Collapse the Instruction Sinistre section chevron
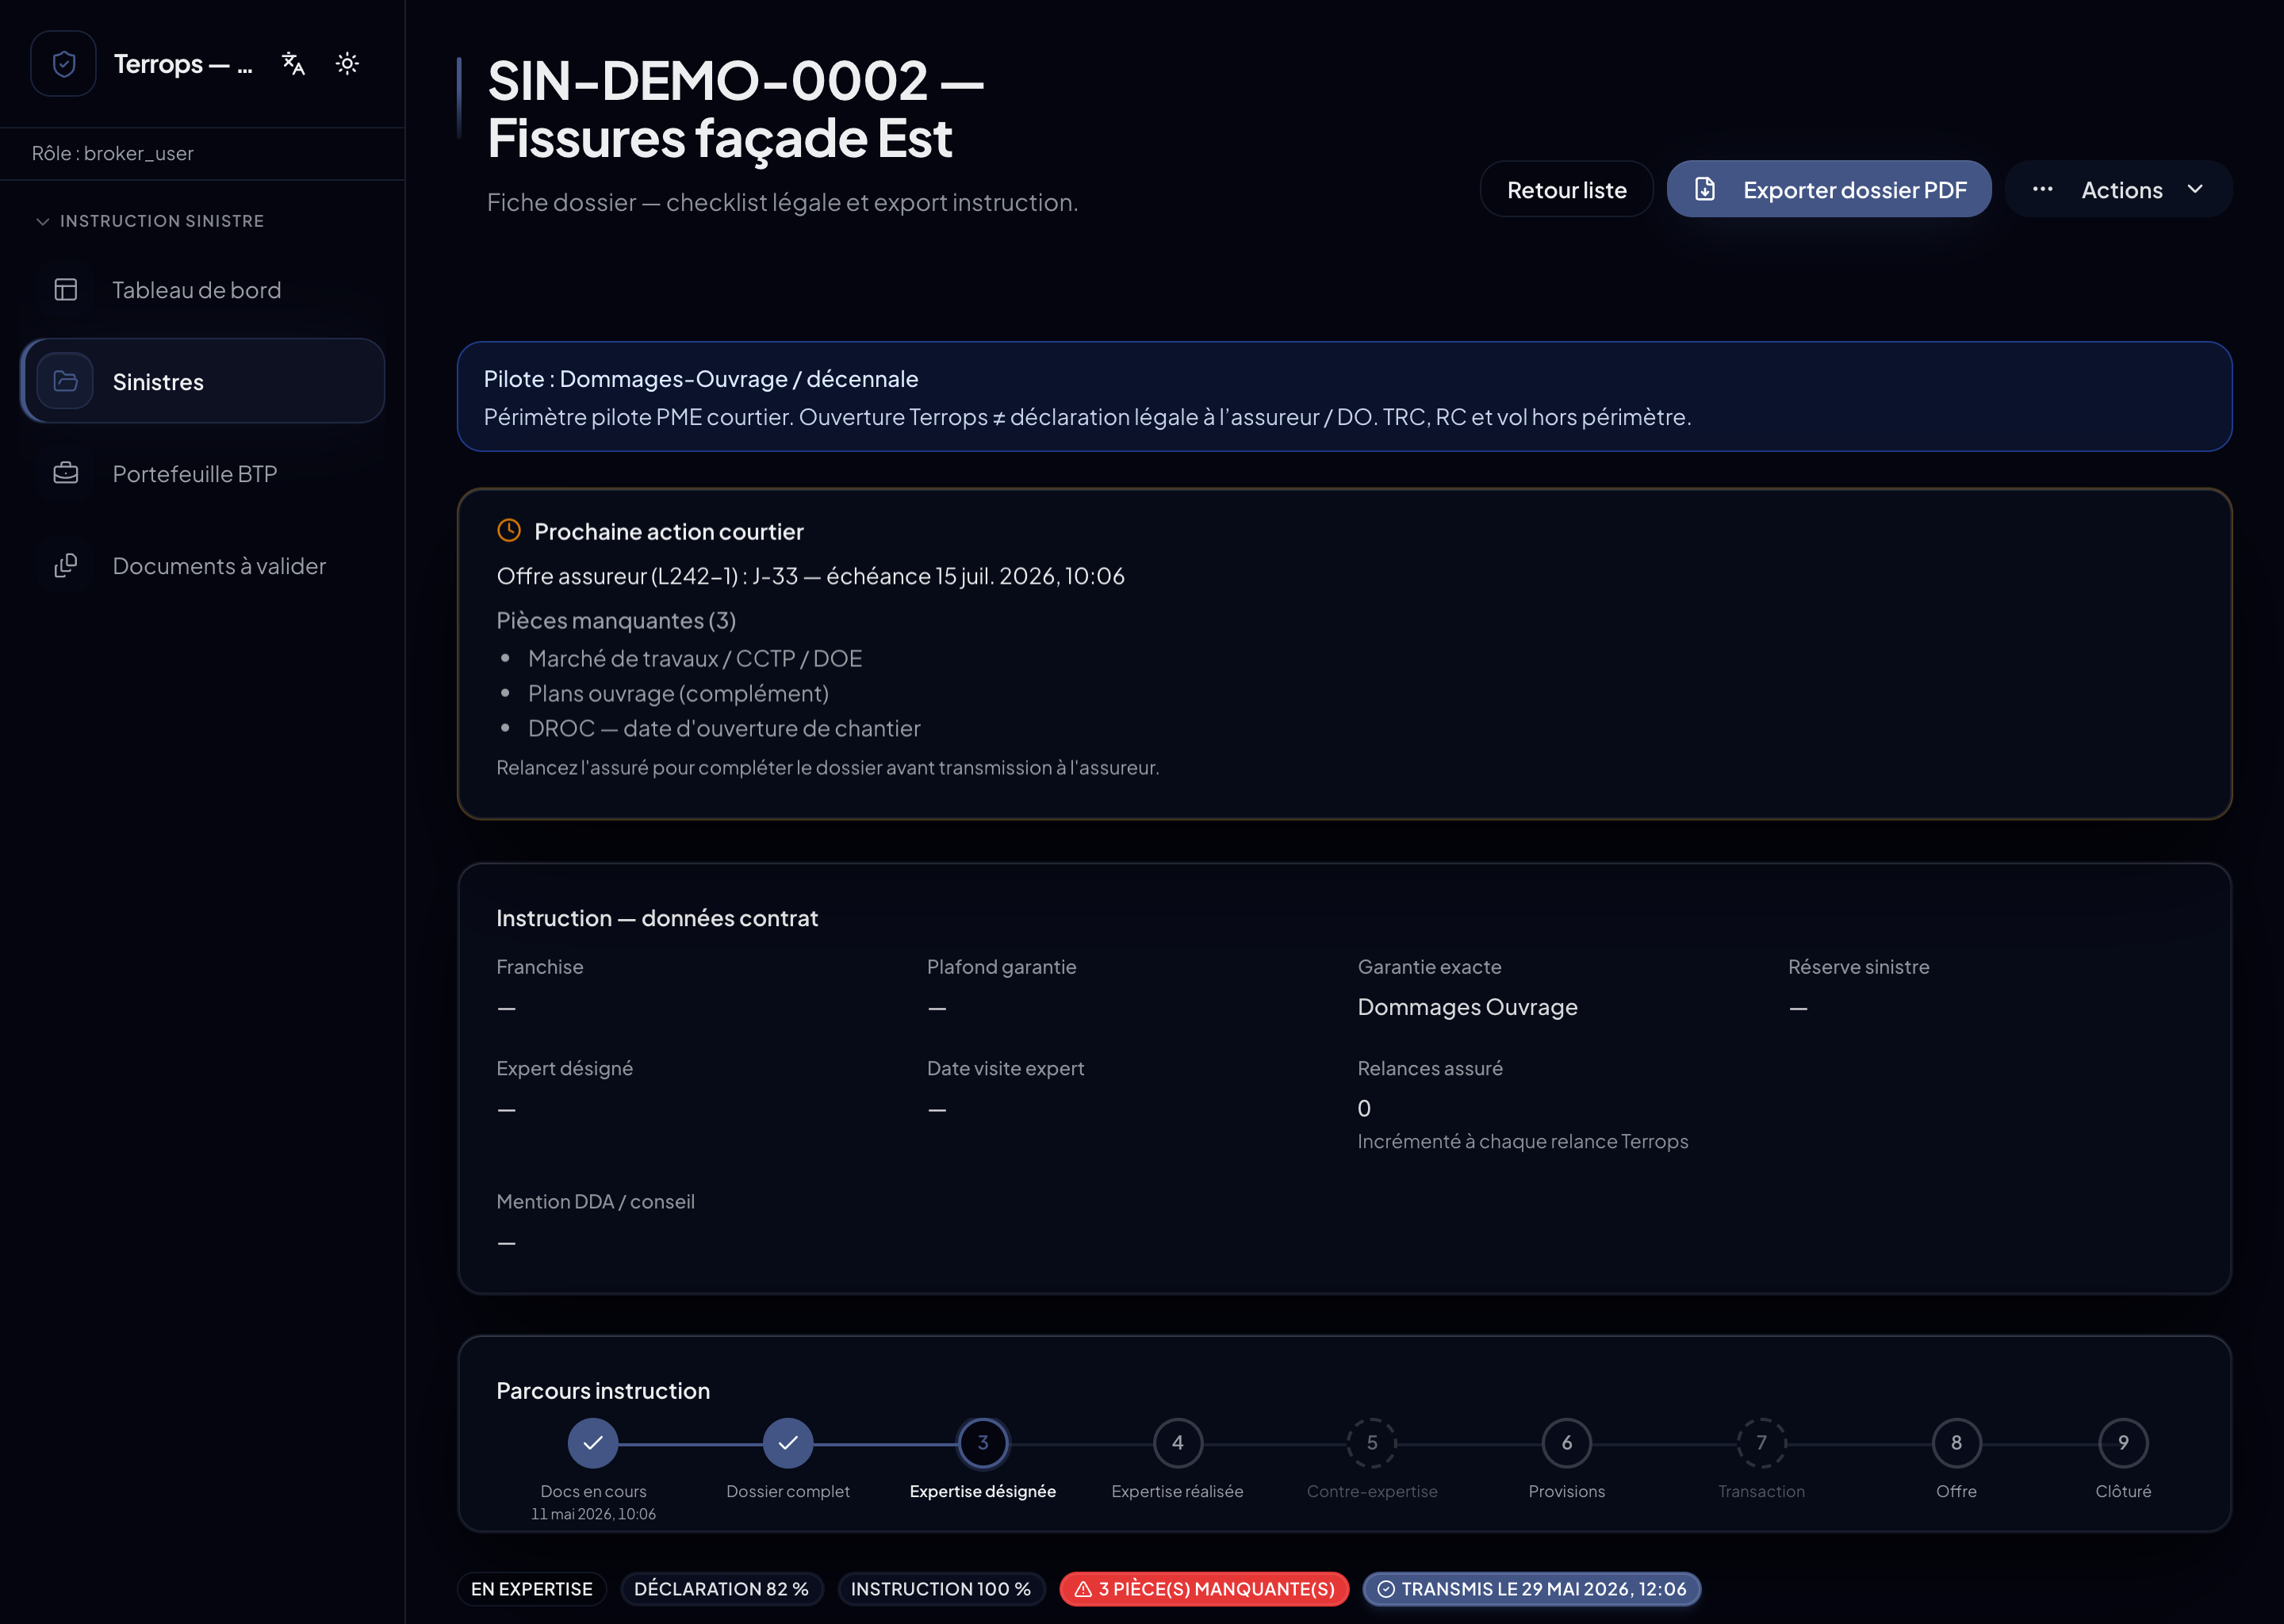This screenshot has height=1624, width=2284. pos(42,221)
